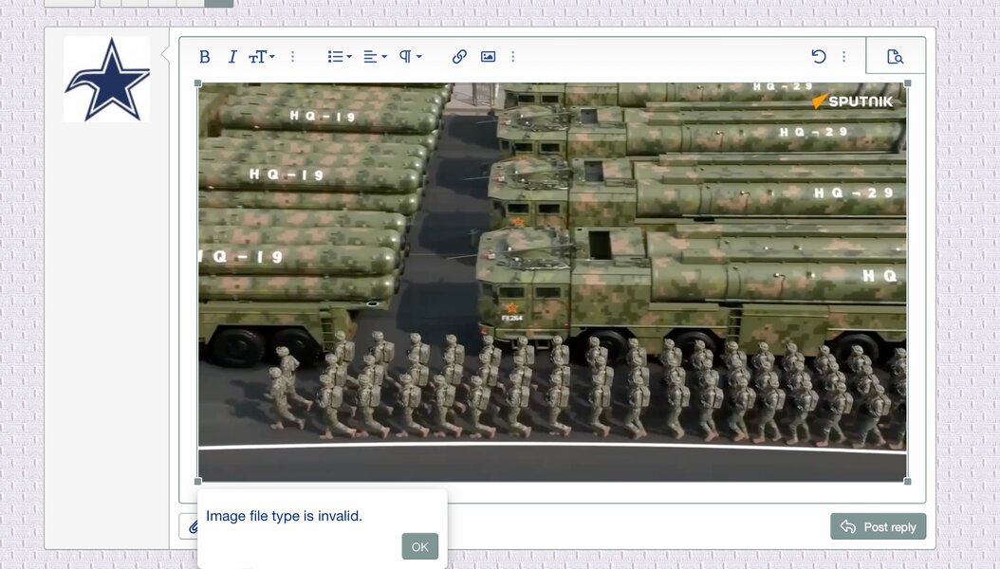Screen dimensions: 1000x569
Task: Insert a link
Action: [459, 57]
